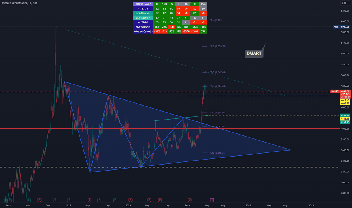
Task: Click the '<< B/S-1' row label
Action: coord(143,9)
